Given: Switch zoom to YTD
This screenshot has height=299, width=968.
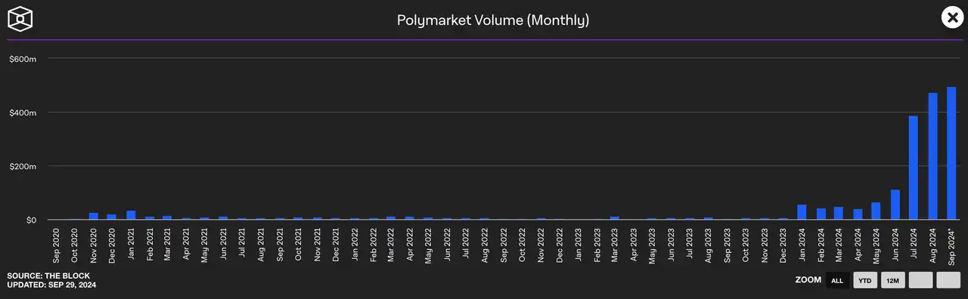Looking at the screenshot, I should click(865, 280).
